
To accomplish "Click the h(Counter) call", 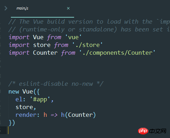I will [x=78, y=115].
